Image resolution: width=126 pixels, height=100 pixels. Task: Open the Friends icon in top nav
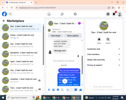[x=62, y=14]
